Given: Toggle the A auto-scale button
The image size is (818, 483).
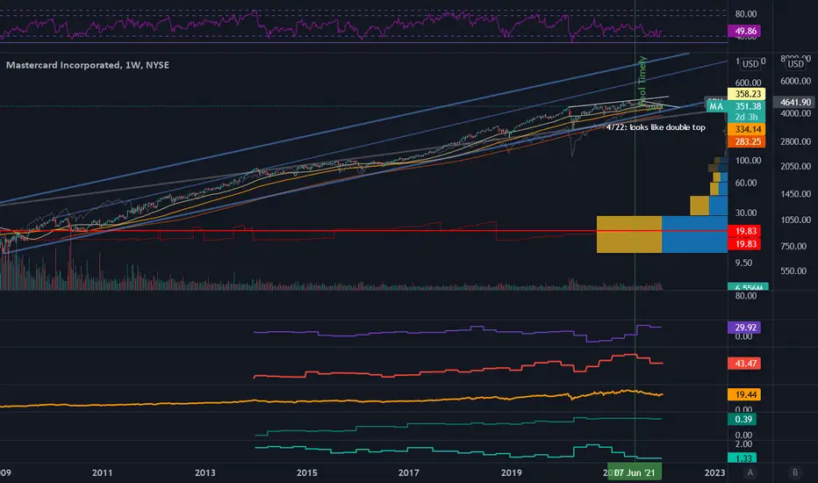Looking at the screenshot, I should pos(750,472).
